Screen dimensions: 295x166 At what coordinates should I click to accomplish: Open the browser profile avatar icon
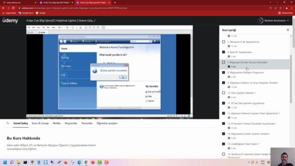point(287,8)
